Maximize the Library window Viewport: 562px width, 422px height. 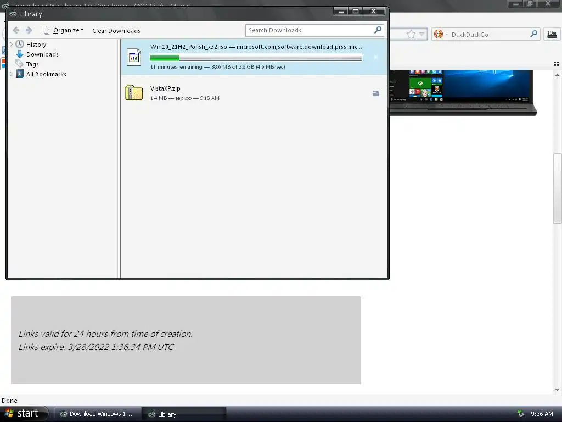[x=356, y=12]
